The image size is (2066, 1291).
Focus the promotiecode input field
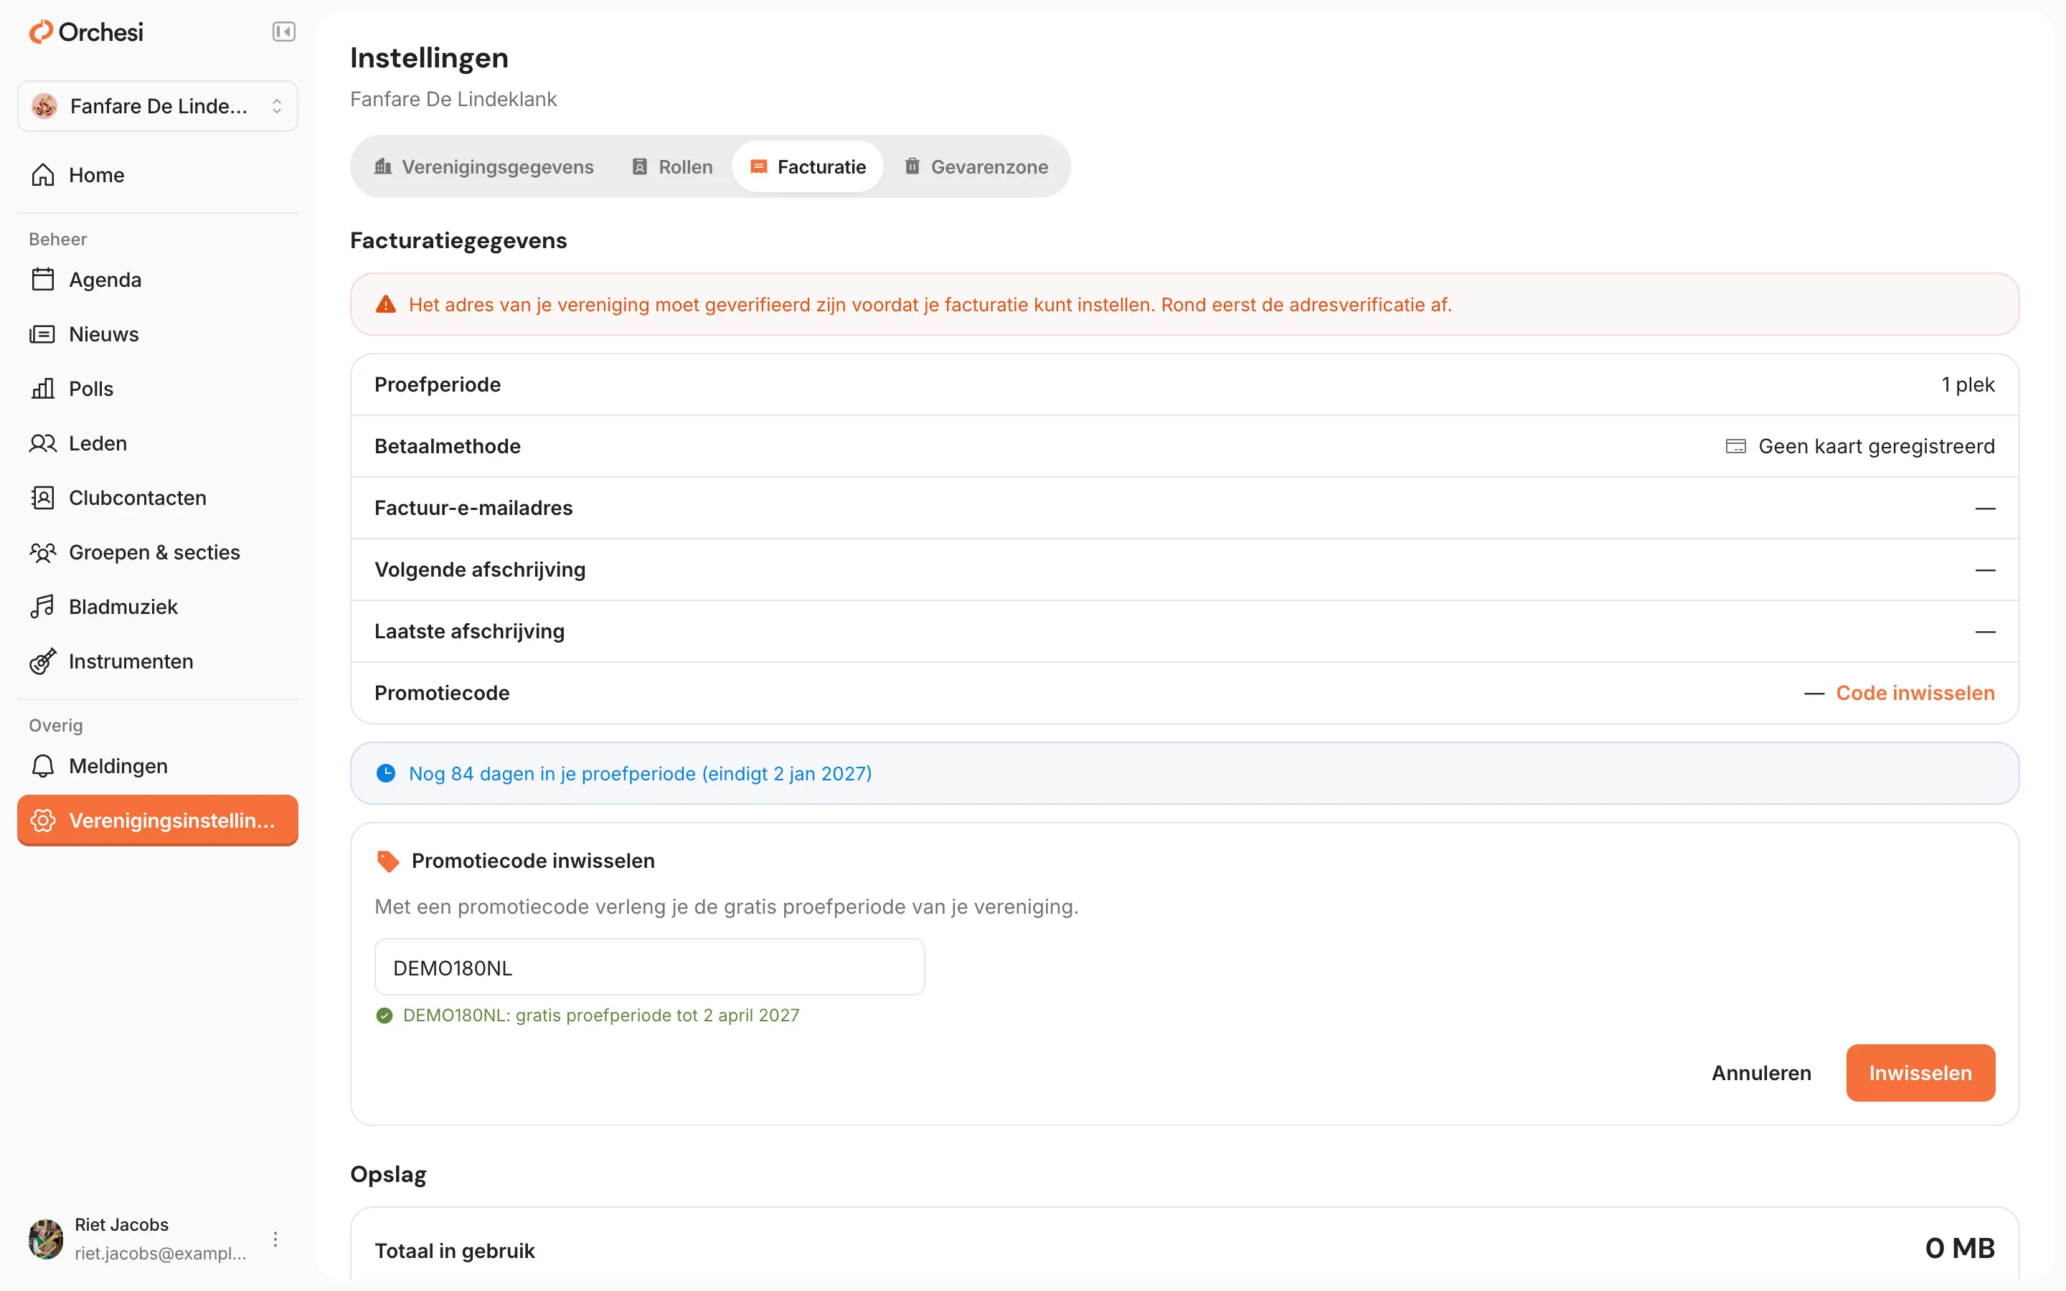pos(650,968)
